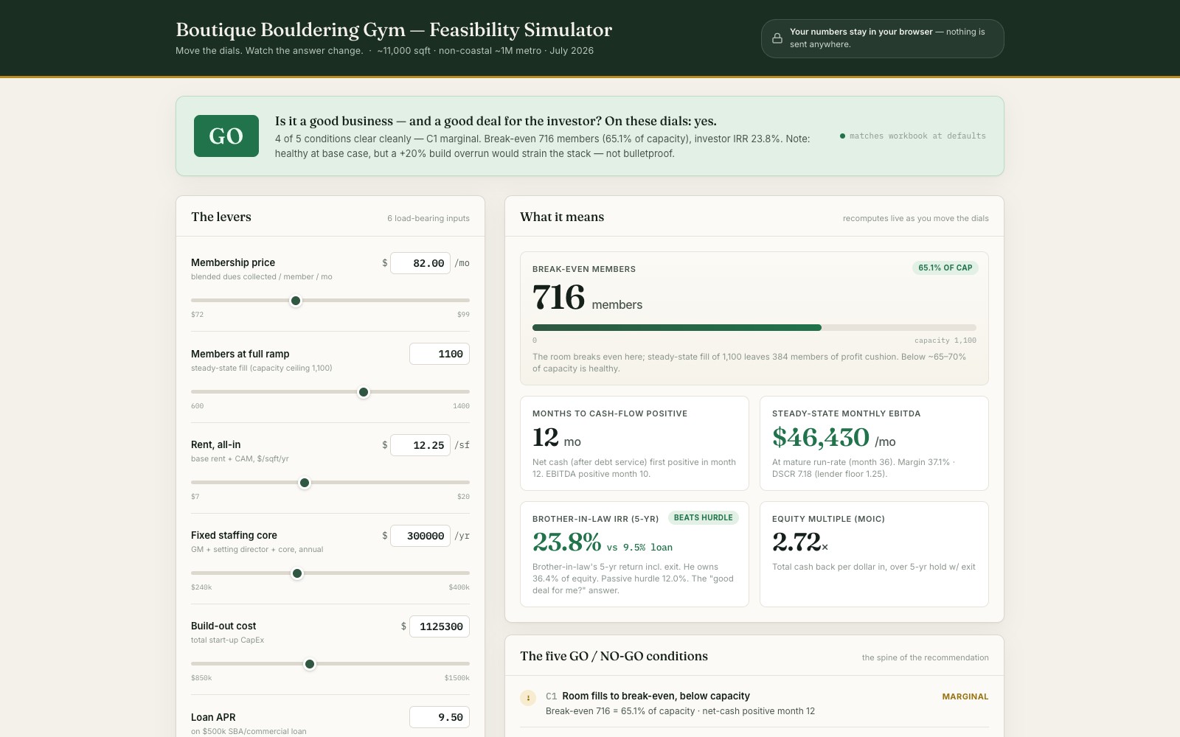Viewport: 1180px width, 737px height.
Task: Click the Build-out cost slider handle
Action: tap(310, 664)
